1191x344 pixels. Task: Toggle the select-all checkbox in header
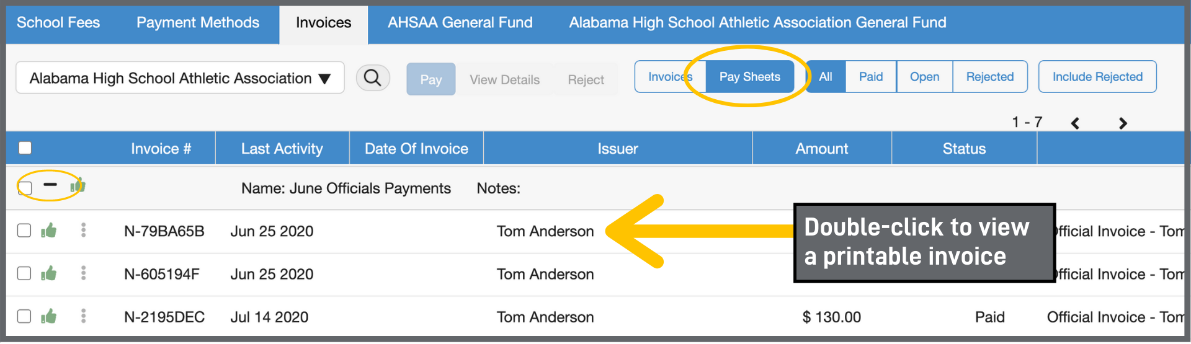click(25, 148)
